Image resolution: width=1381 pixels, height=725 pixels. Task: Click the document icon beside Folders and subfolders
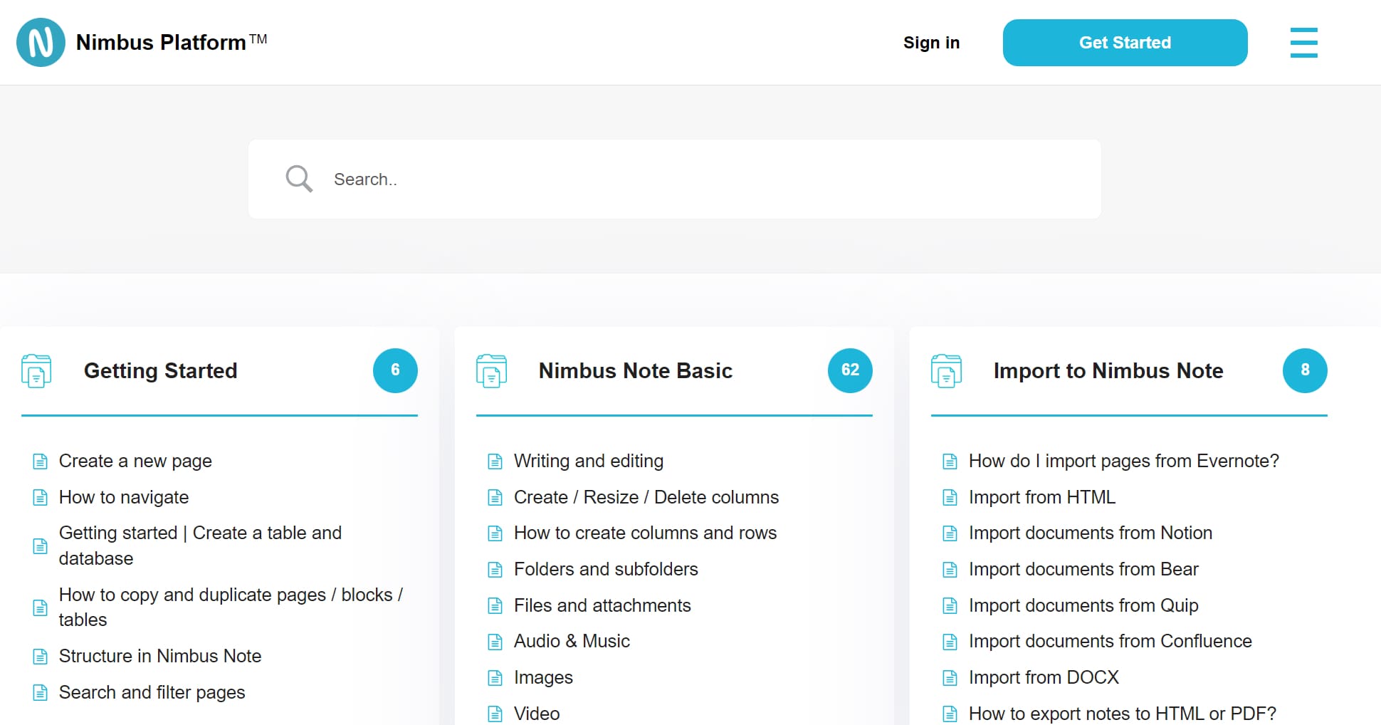(x=495, y=570)
